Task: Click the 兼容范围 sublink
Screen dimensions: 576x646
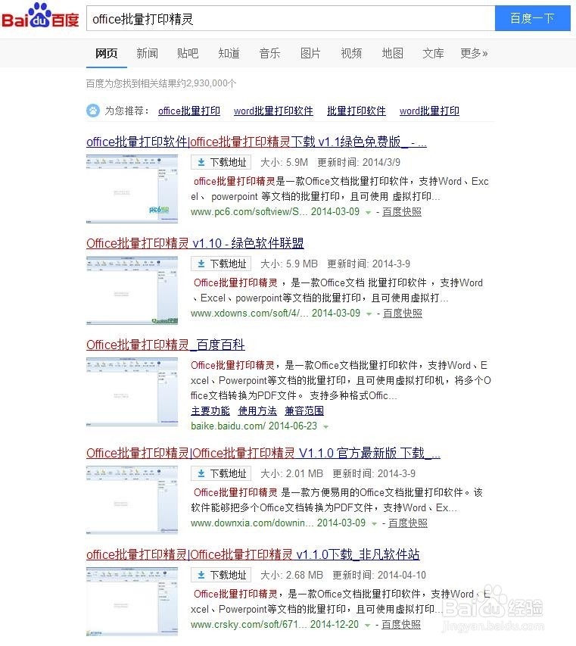Action: (x=304, y=410)
